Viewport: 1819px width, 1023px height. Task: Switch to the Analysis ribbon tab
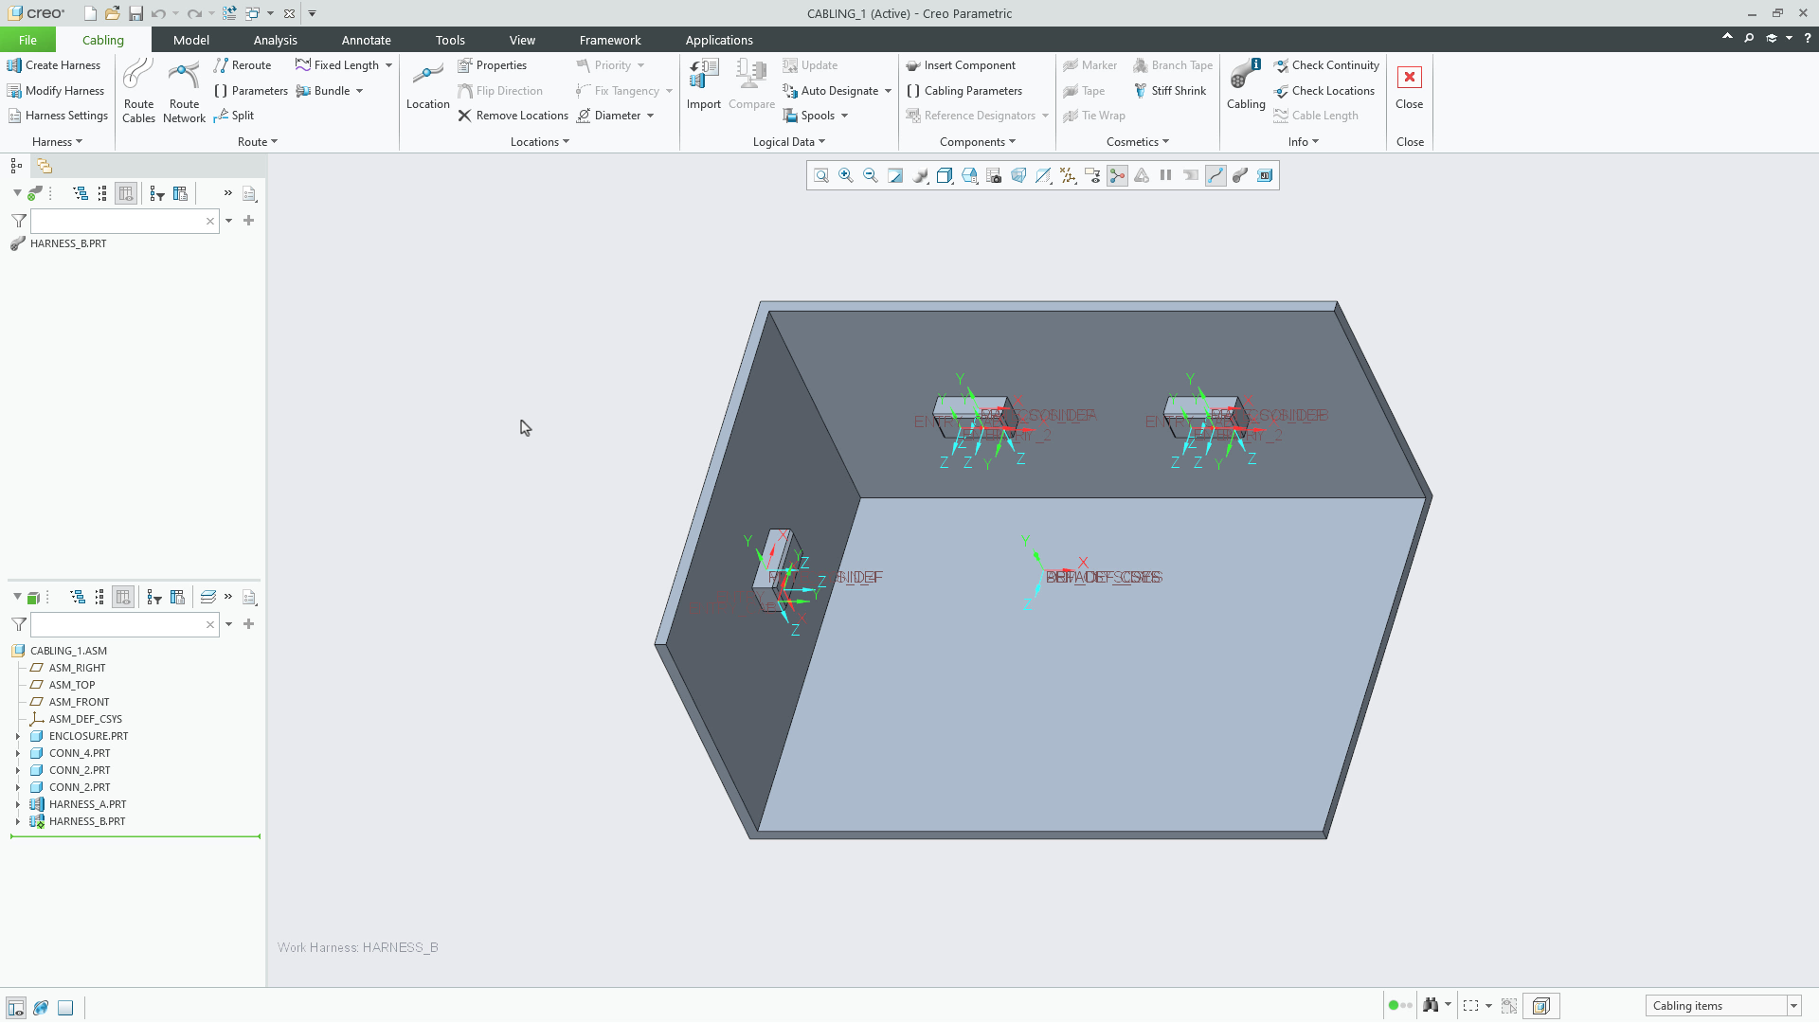tap(275, 40)
